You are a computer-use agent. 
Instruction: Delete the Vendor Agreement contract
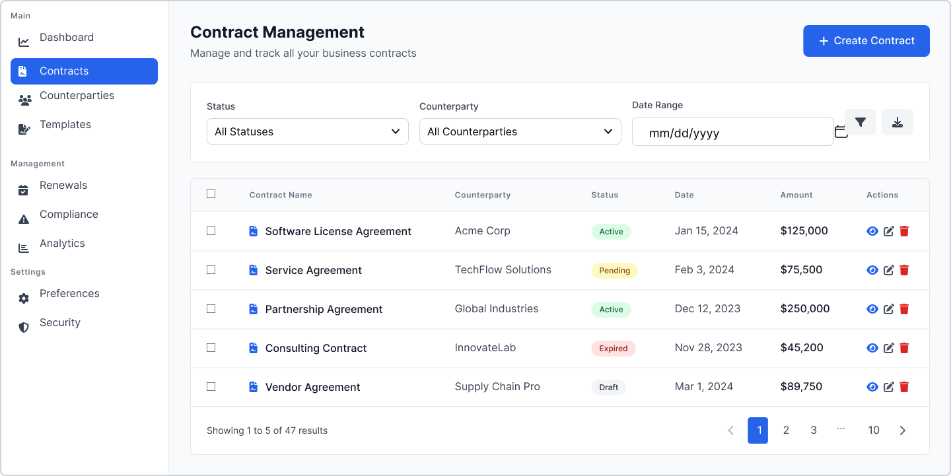pos(904,387)
